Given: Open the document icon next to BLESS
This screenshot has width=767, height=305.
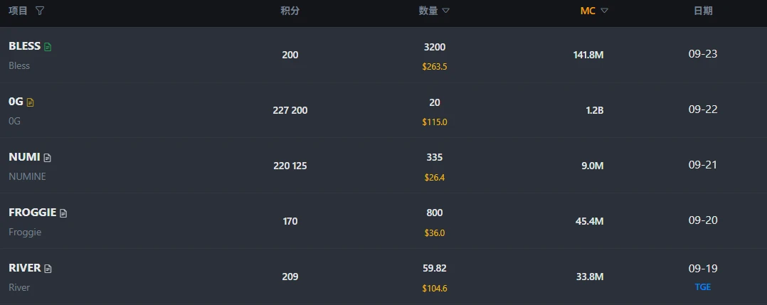Looking at the screenshot, I should [x=48, y=47].
